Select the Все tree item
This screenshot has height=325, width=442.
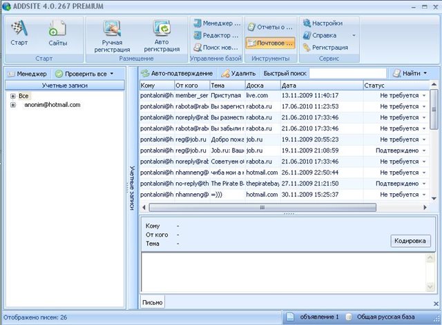click(x=23, y=96)
